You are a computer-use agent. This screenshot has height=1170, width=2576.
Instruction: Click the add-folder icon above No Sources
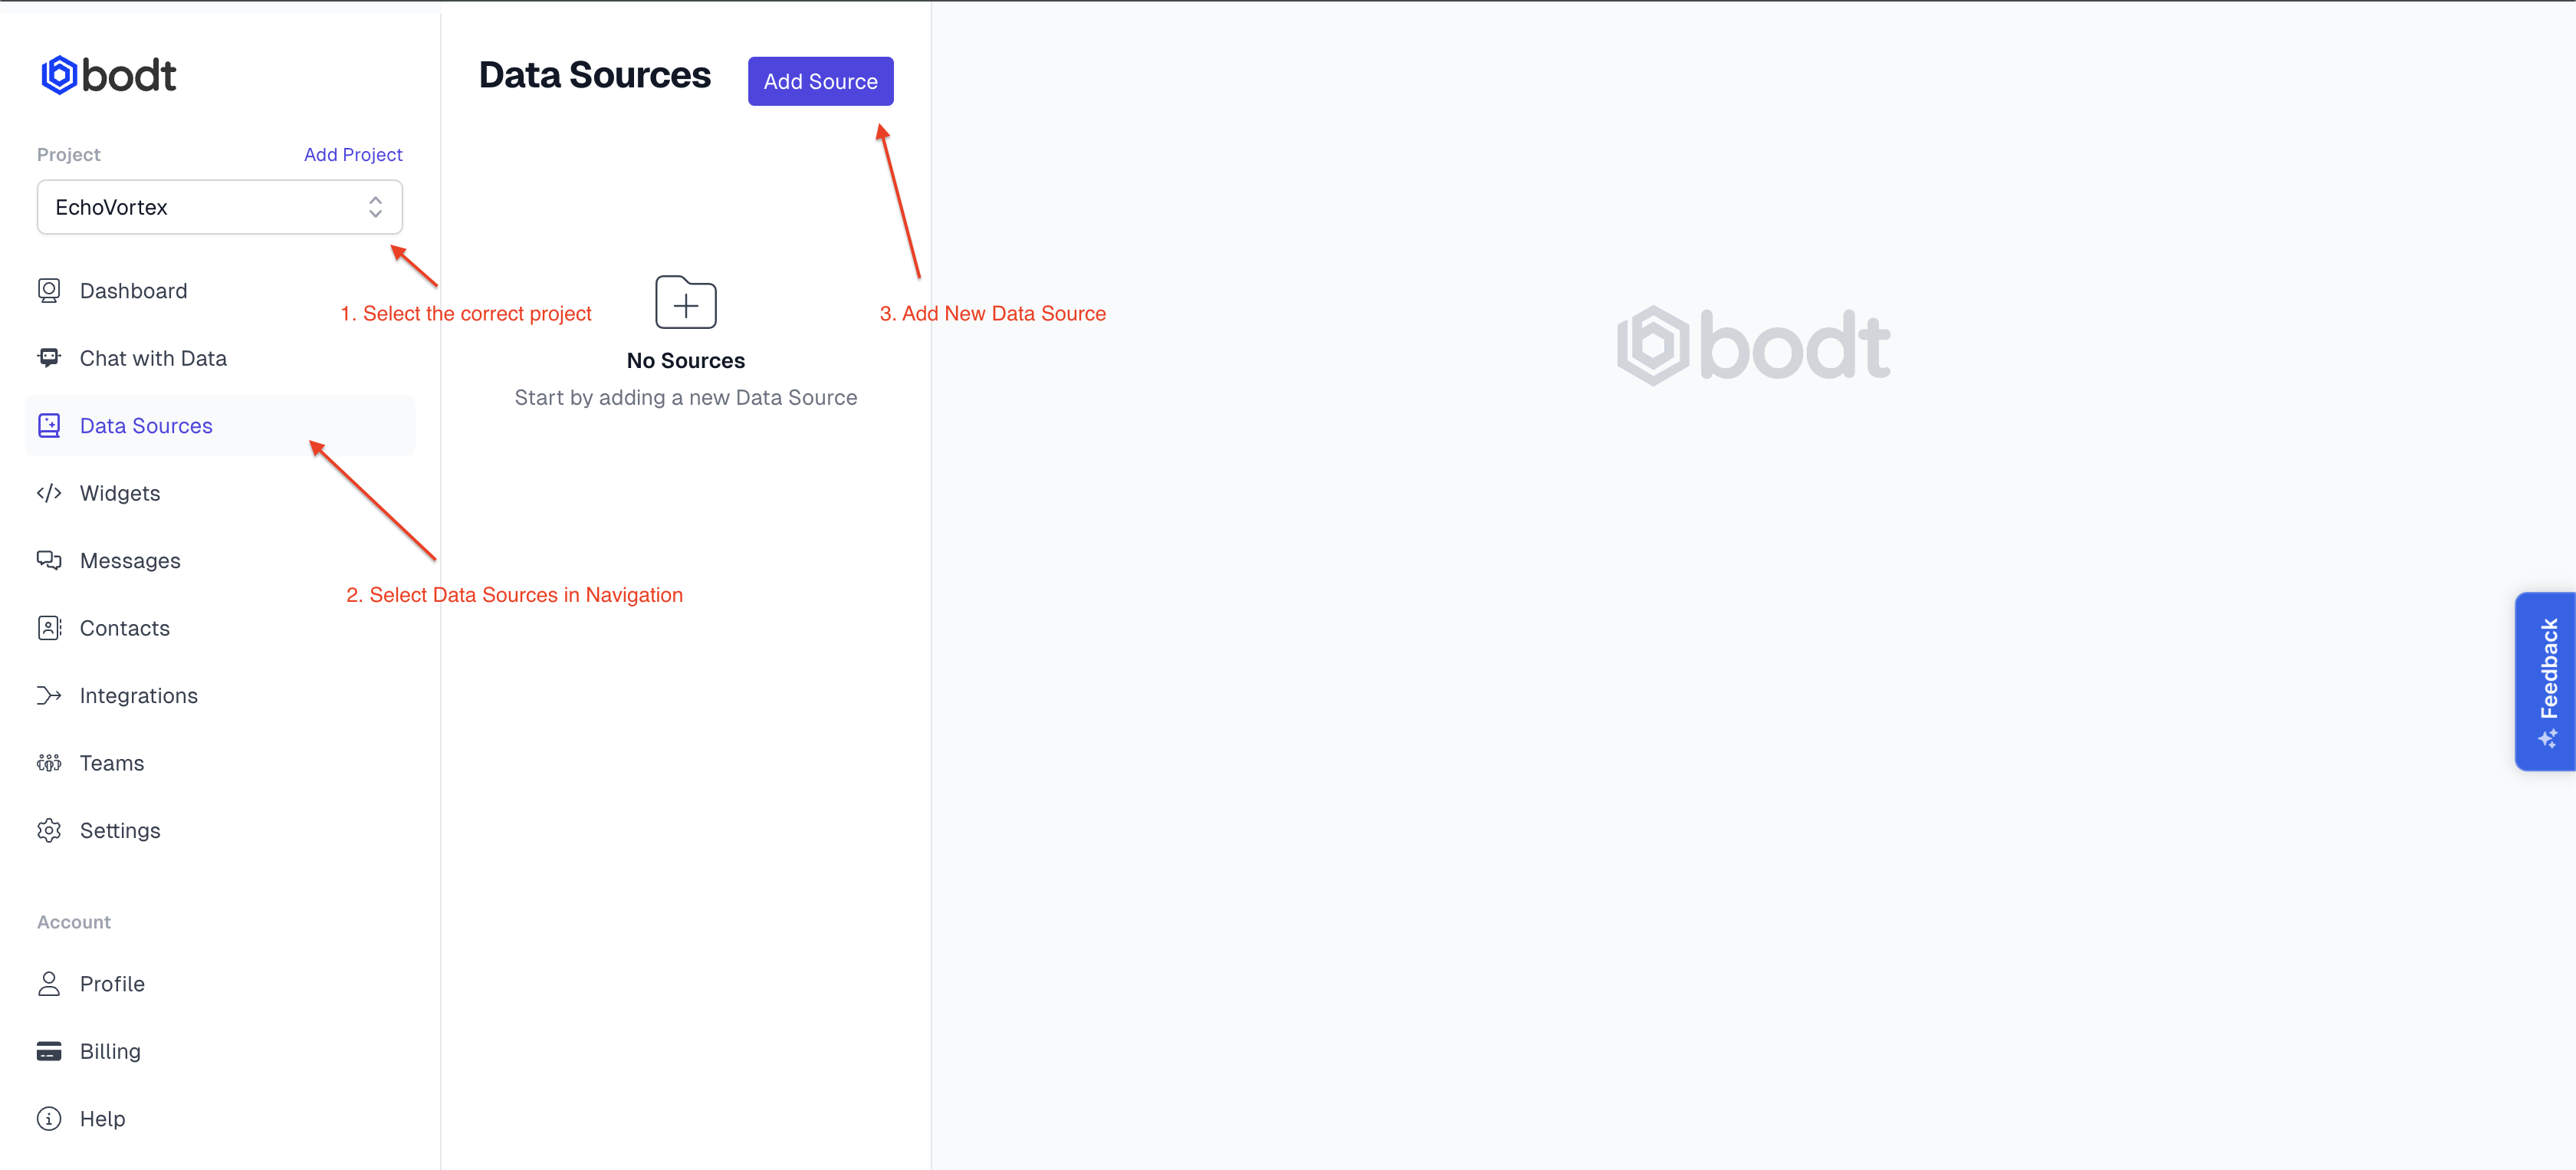point(686,302)
